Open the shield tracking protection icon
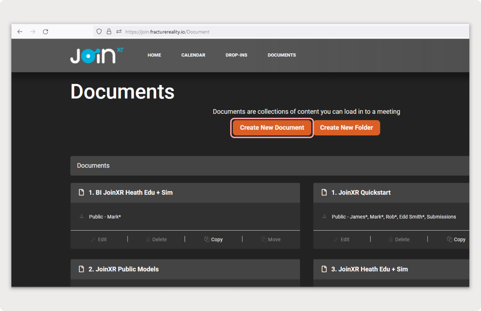This screenshot has width=481, height=311. click(99, 32)
